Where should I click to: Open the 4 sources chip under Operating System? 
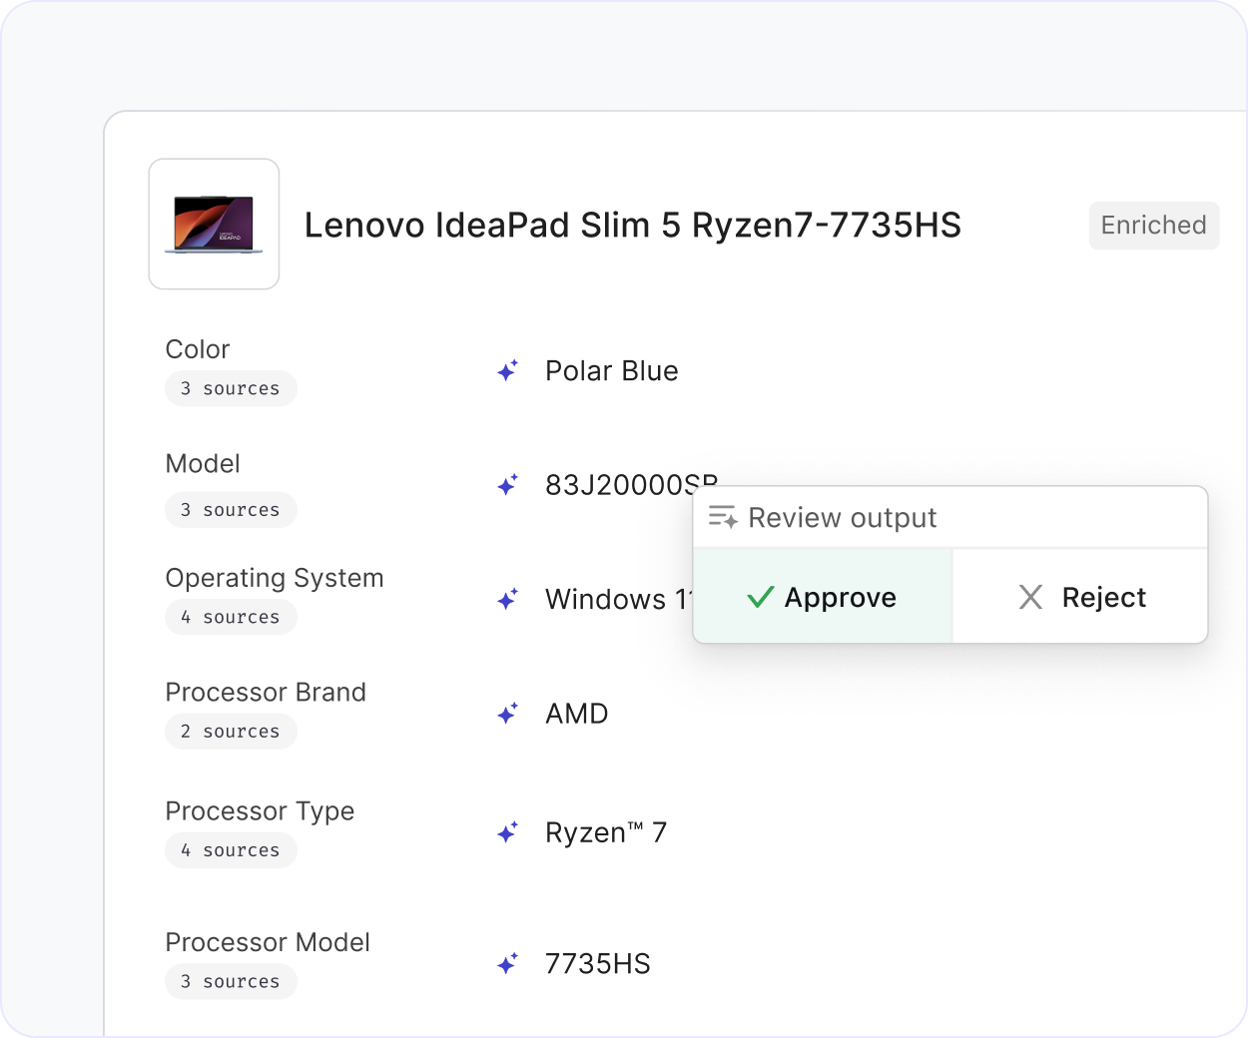pyautogui.click(x=231, y=617)
